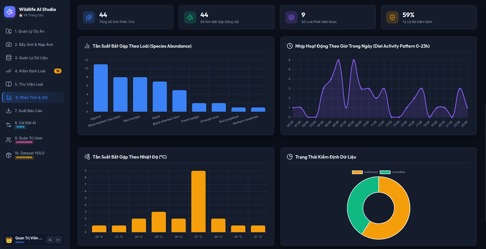Screen dimensions: 486x249
Task: Open user account settings icon in sidebar footer
Action: [x=50, y=240]
